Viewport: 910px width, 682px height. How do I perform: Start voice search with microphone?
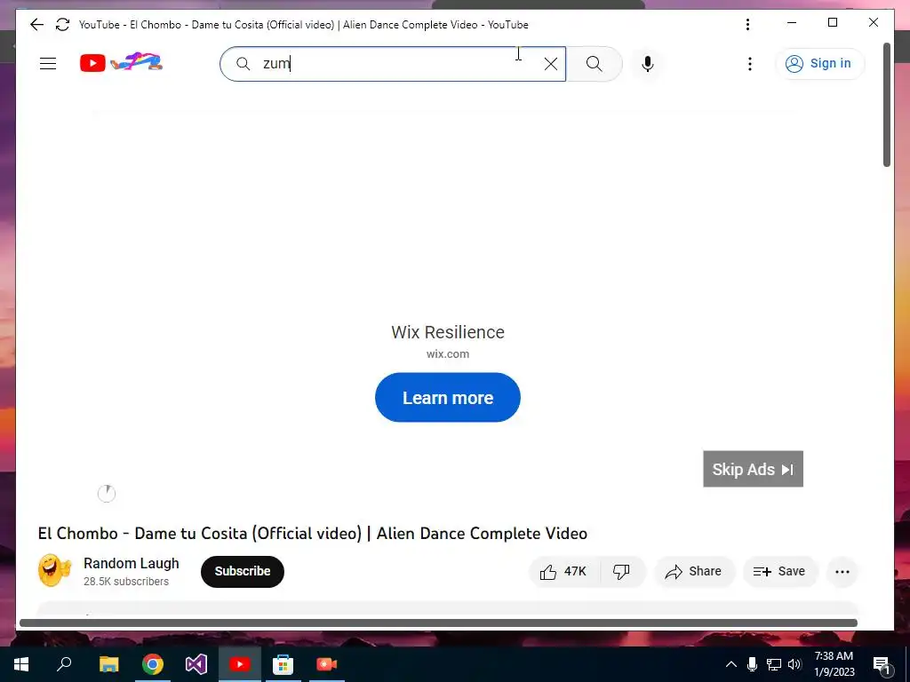tap(648, 64)
